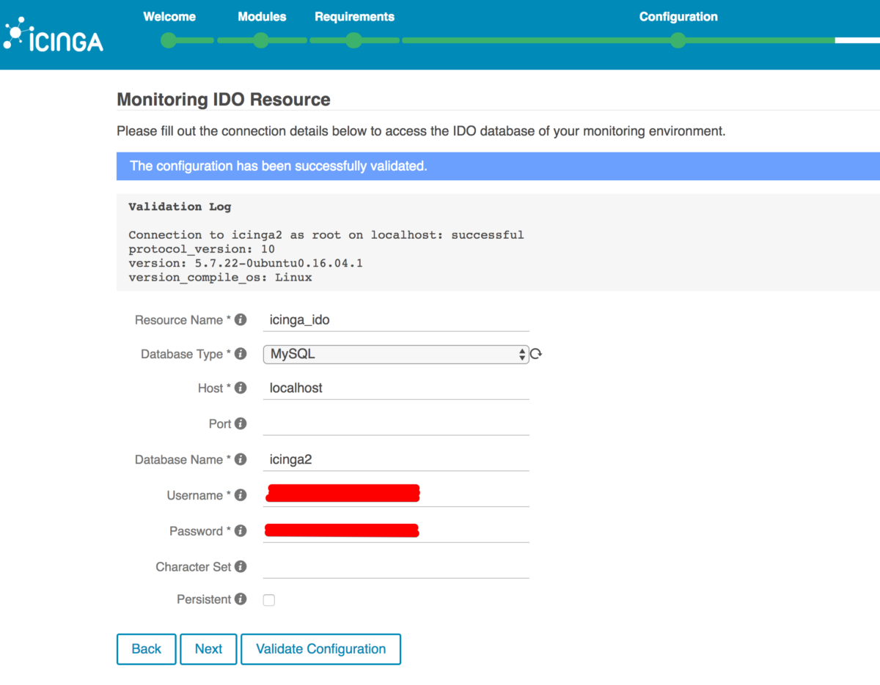Open the Database Type dropdown showing MySQL
880x685 pixels.
pyautogui.click(x=396, y=354)
